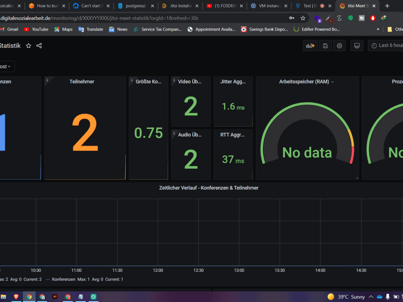Show info icon on Video Üb... panel
This screenshot has width=403, height=302.
pos(174,80)
